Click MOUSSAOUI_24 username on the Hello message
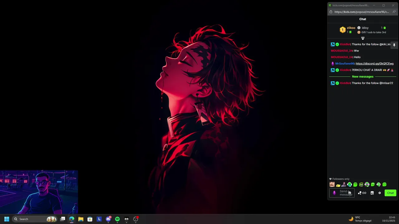Viewport: 399px width, 224px height. (342, 57)
